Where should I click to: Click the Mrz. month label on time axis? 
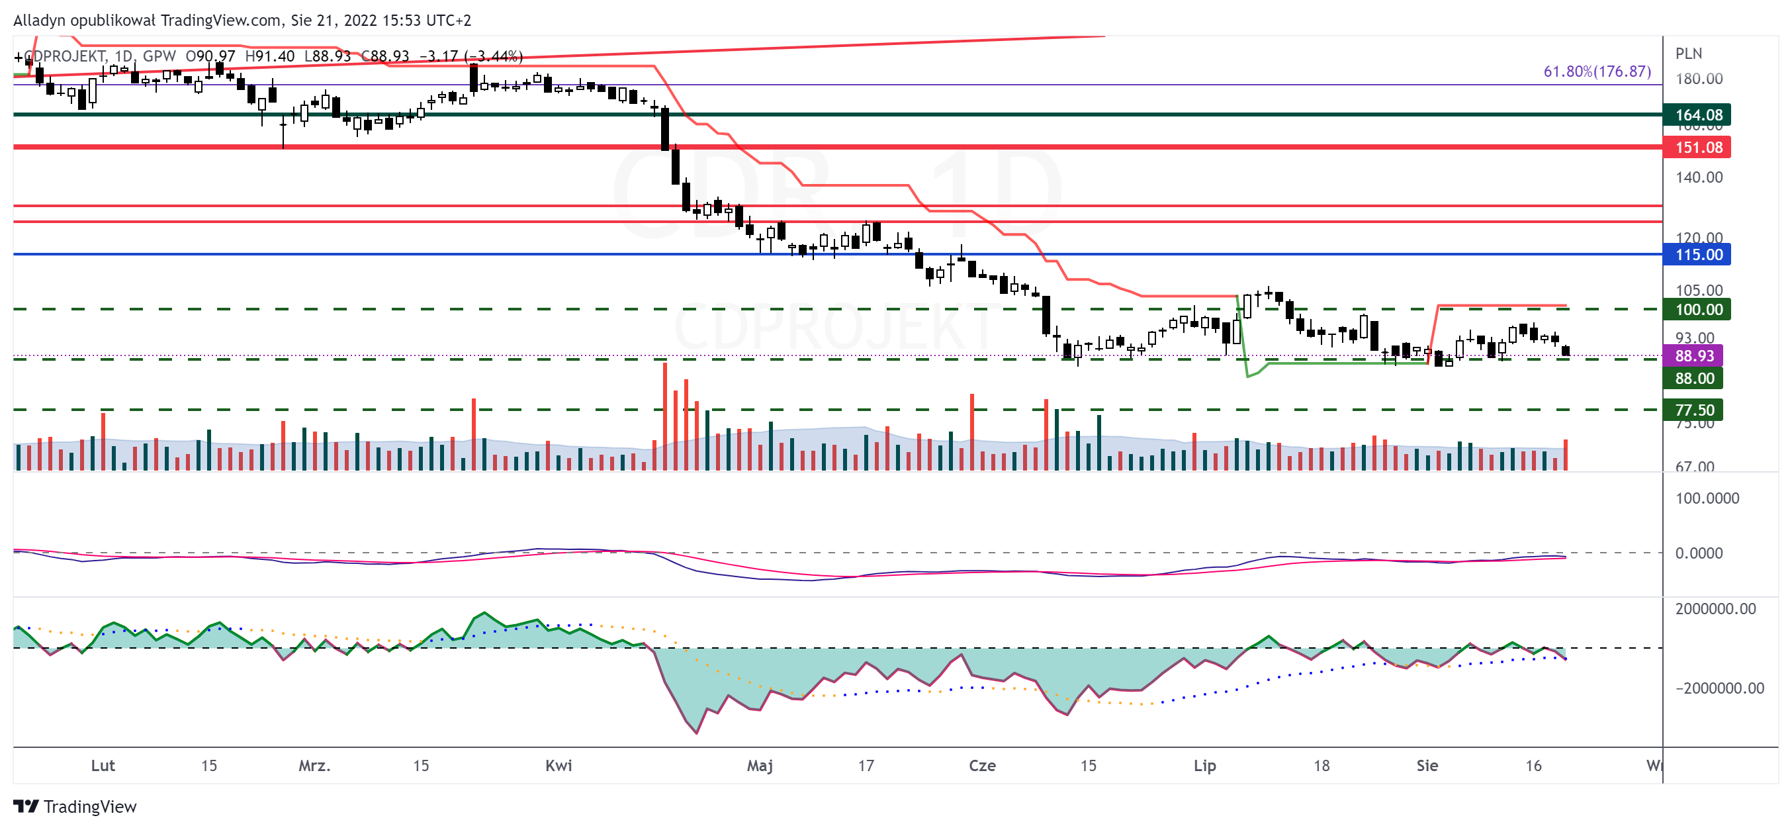[x=314, y=765]
